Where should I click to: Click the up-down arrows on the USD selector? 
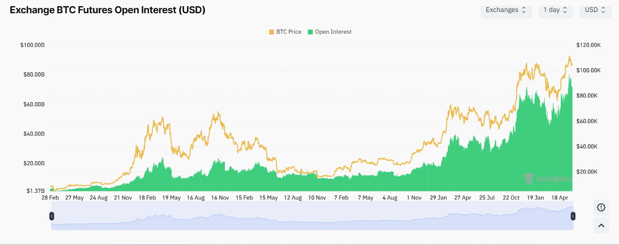pos(603,10)
